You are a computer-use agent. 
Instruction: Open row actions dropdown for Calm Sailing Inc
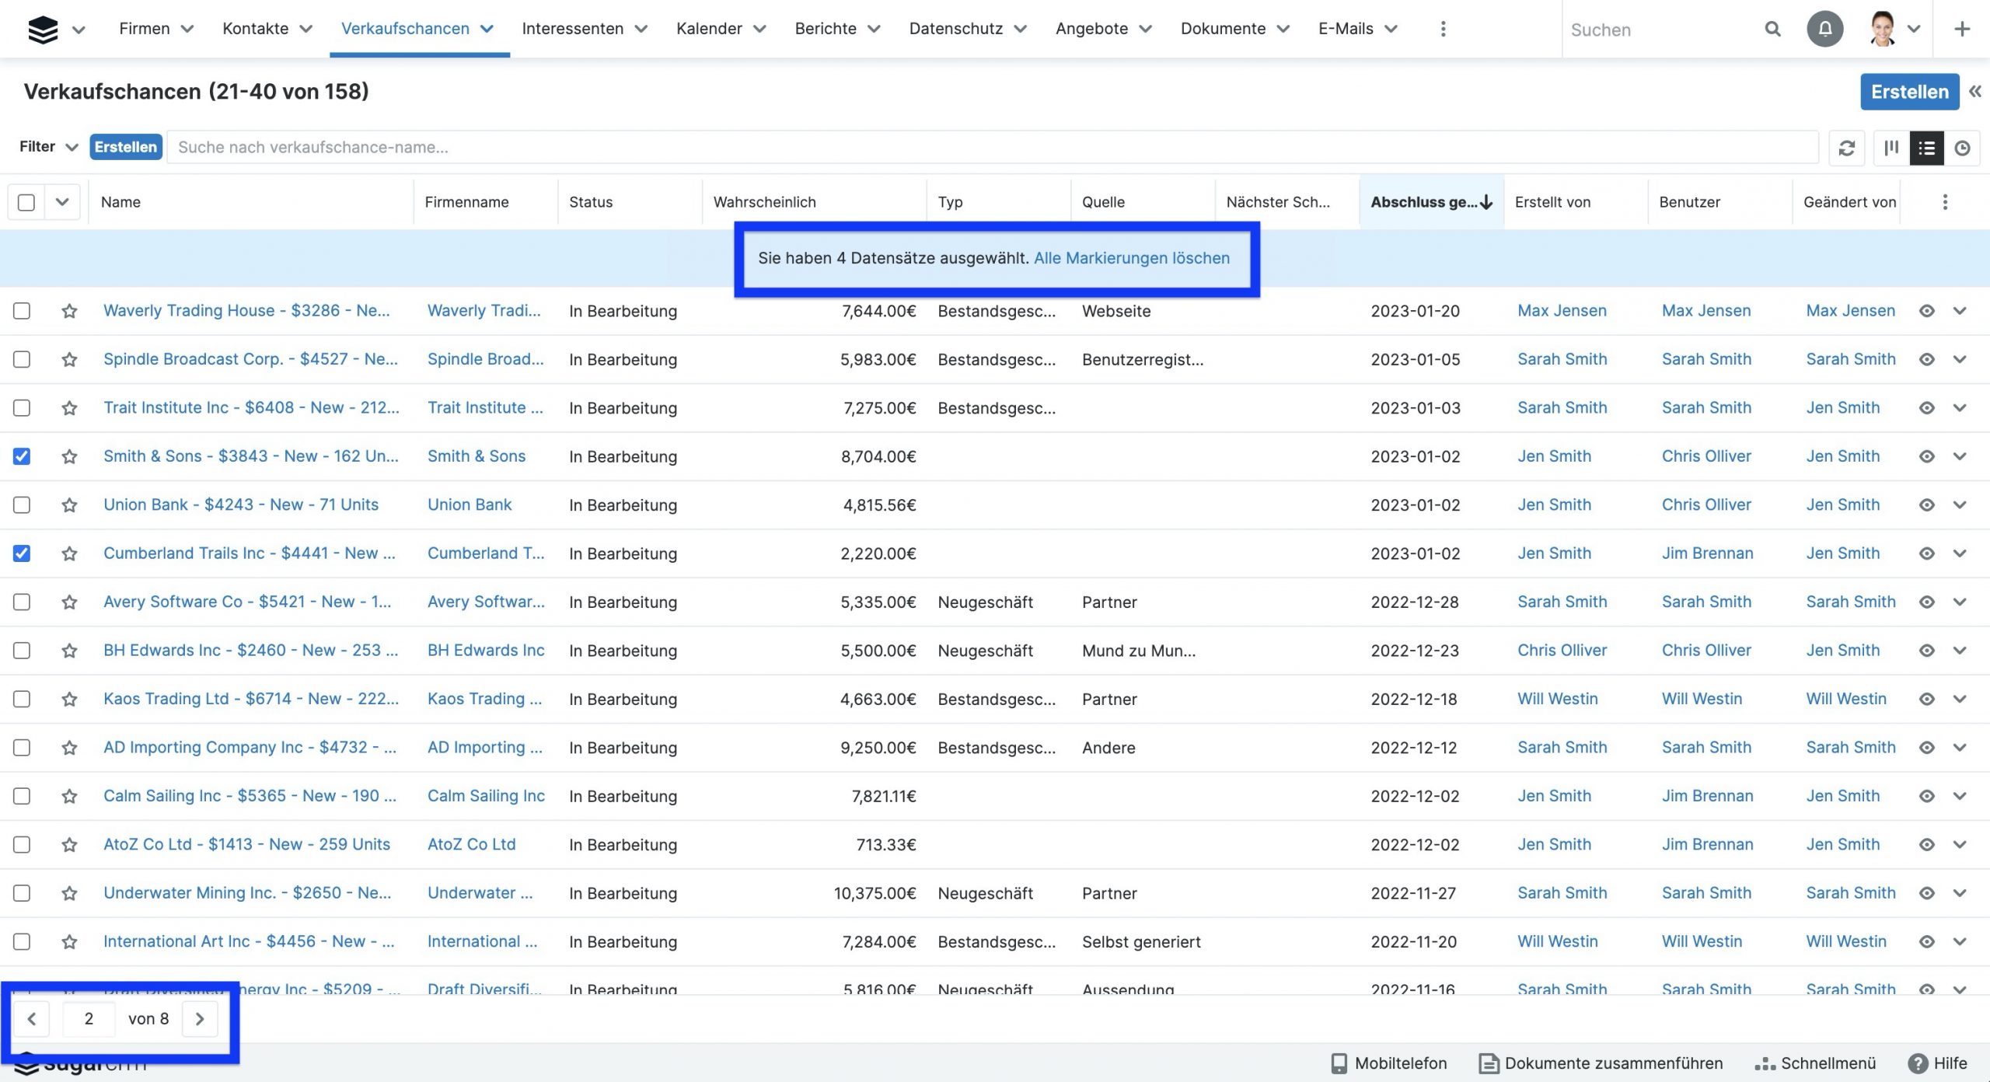point(1960,796)
